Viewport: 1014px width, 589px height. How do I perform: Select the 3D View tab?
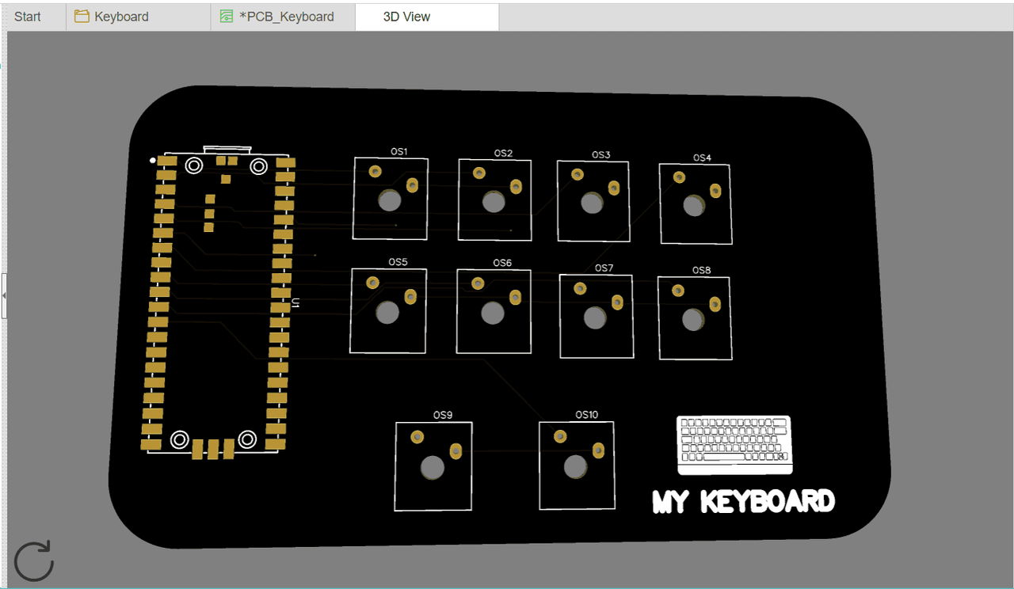(406, 17)
